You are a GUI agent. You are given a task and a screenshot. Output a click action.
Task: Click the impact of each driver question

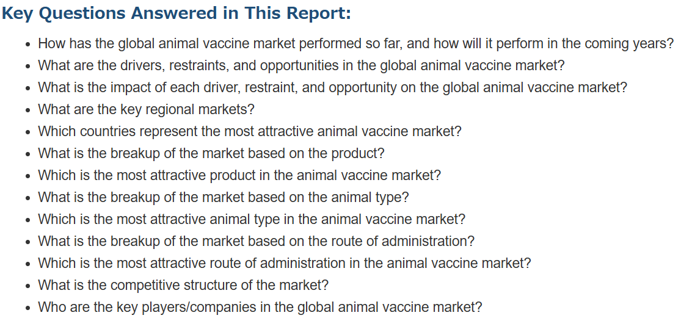(333, 88)
